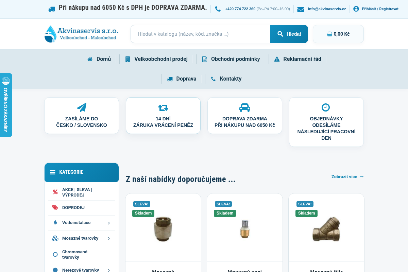Image resolution: width=408 pixels, height=272 pixels.
Task: Click the car icon on Doprava zdarma card
Action: tap(245, 108)
